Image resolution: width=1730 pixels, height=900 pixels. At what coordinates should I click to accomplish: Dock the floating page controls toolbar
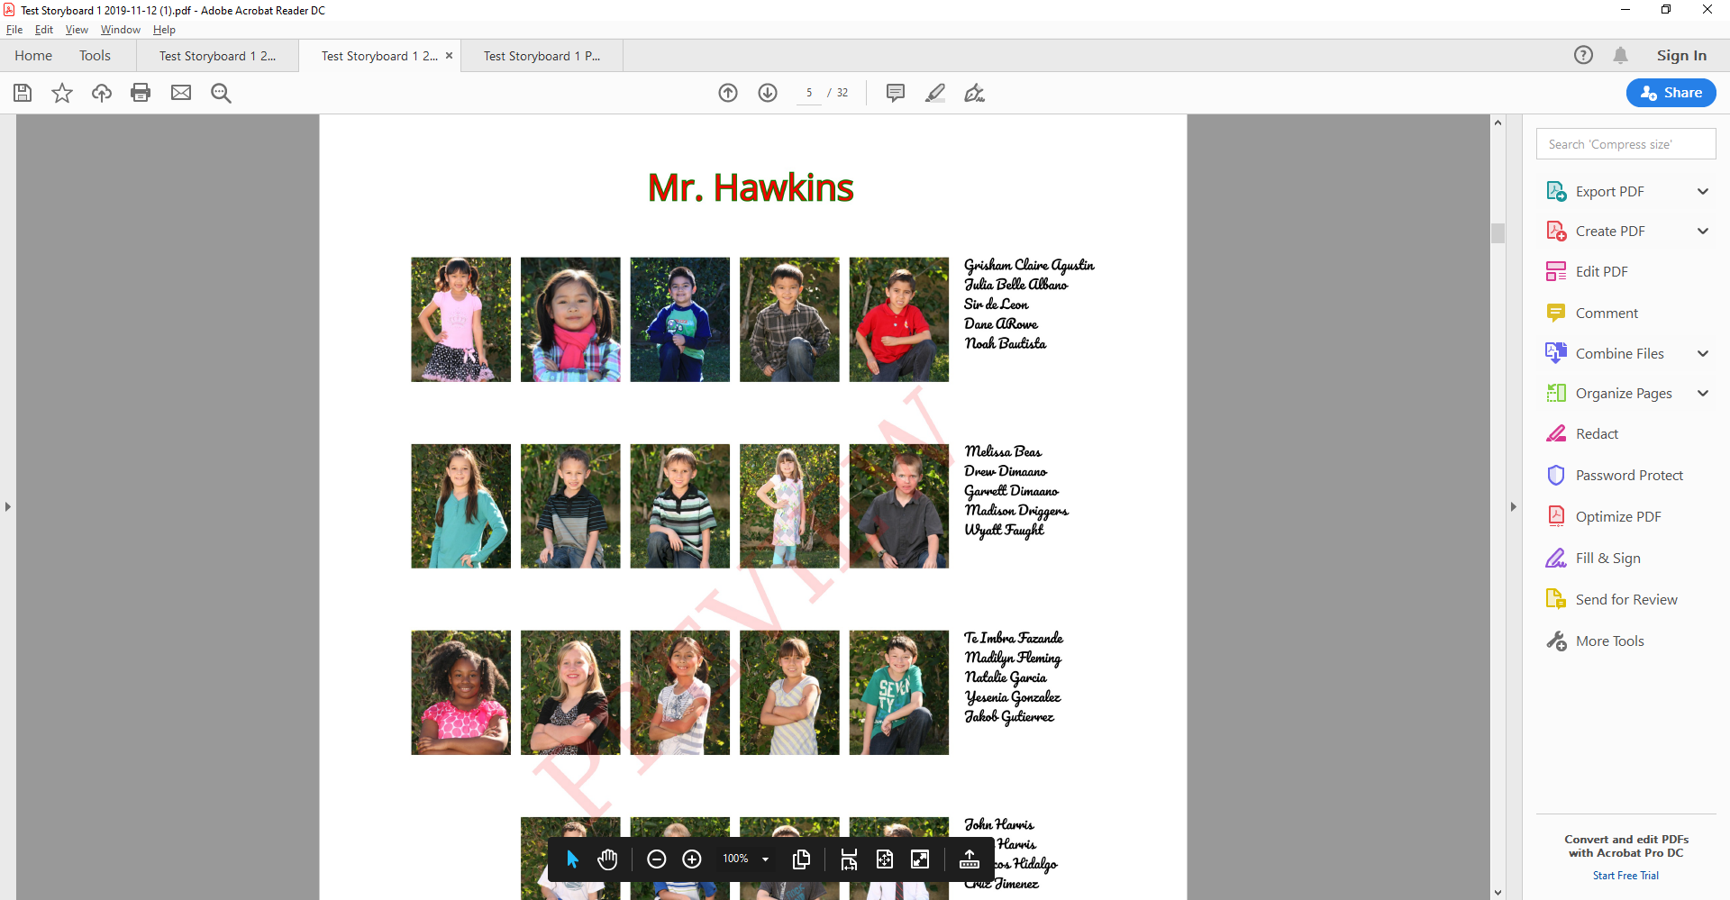tap(970, 859)
